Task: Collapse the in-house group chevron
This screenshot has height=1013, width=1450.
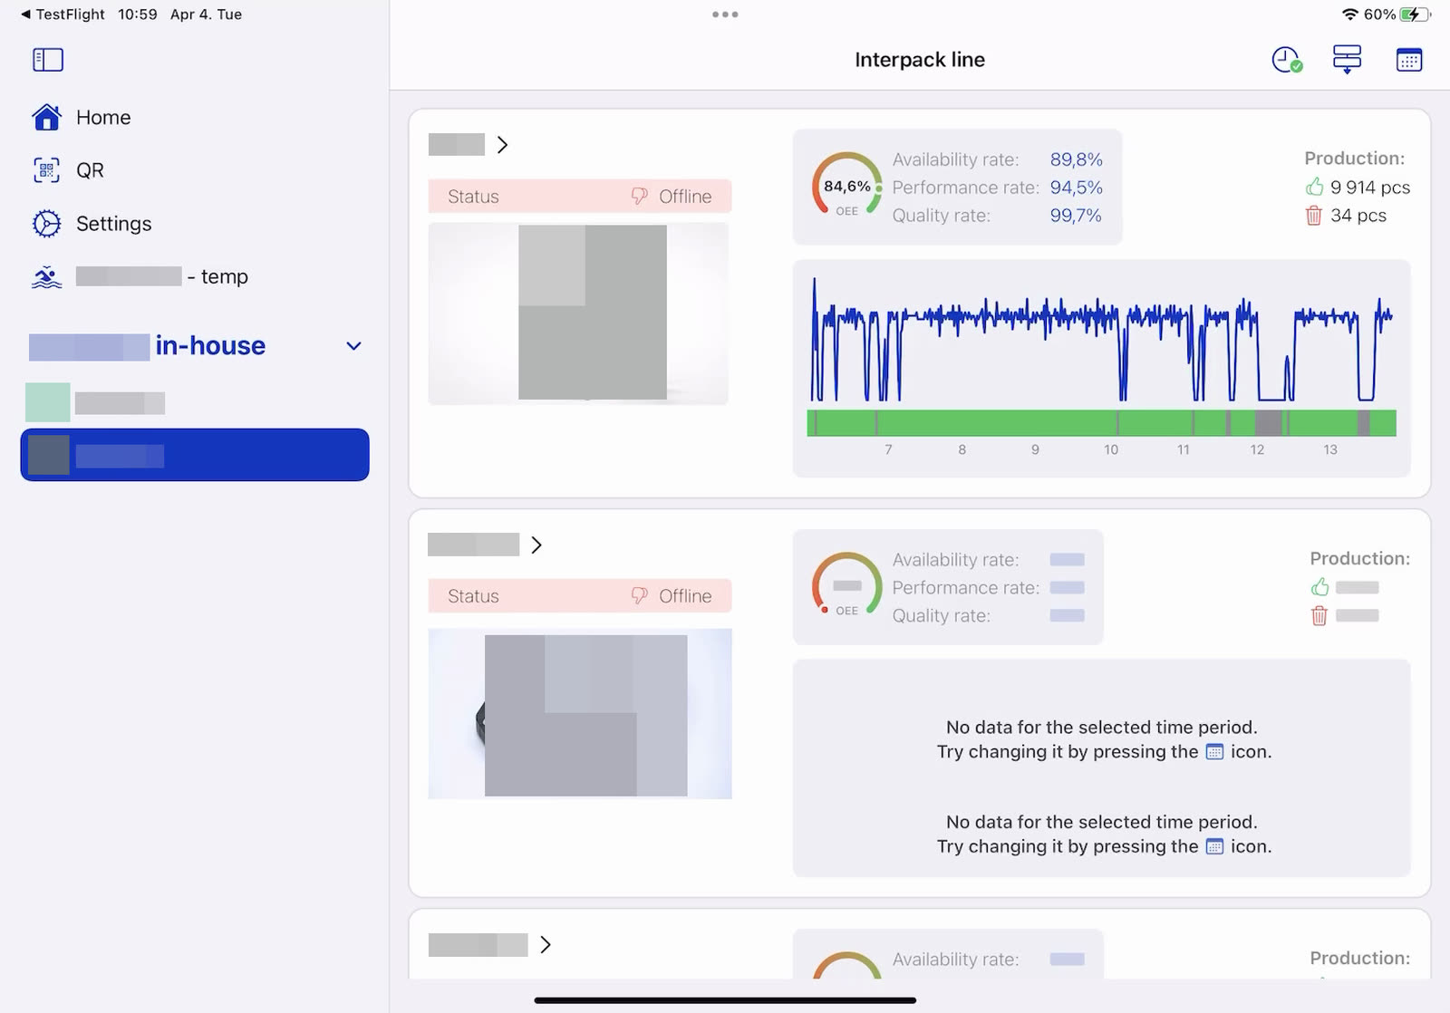Action: tap(353, 346)
